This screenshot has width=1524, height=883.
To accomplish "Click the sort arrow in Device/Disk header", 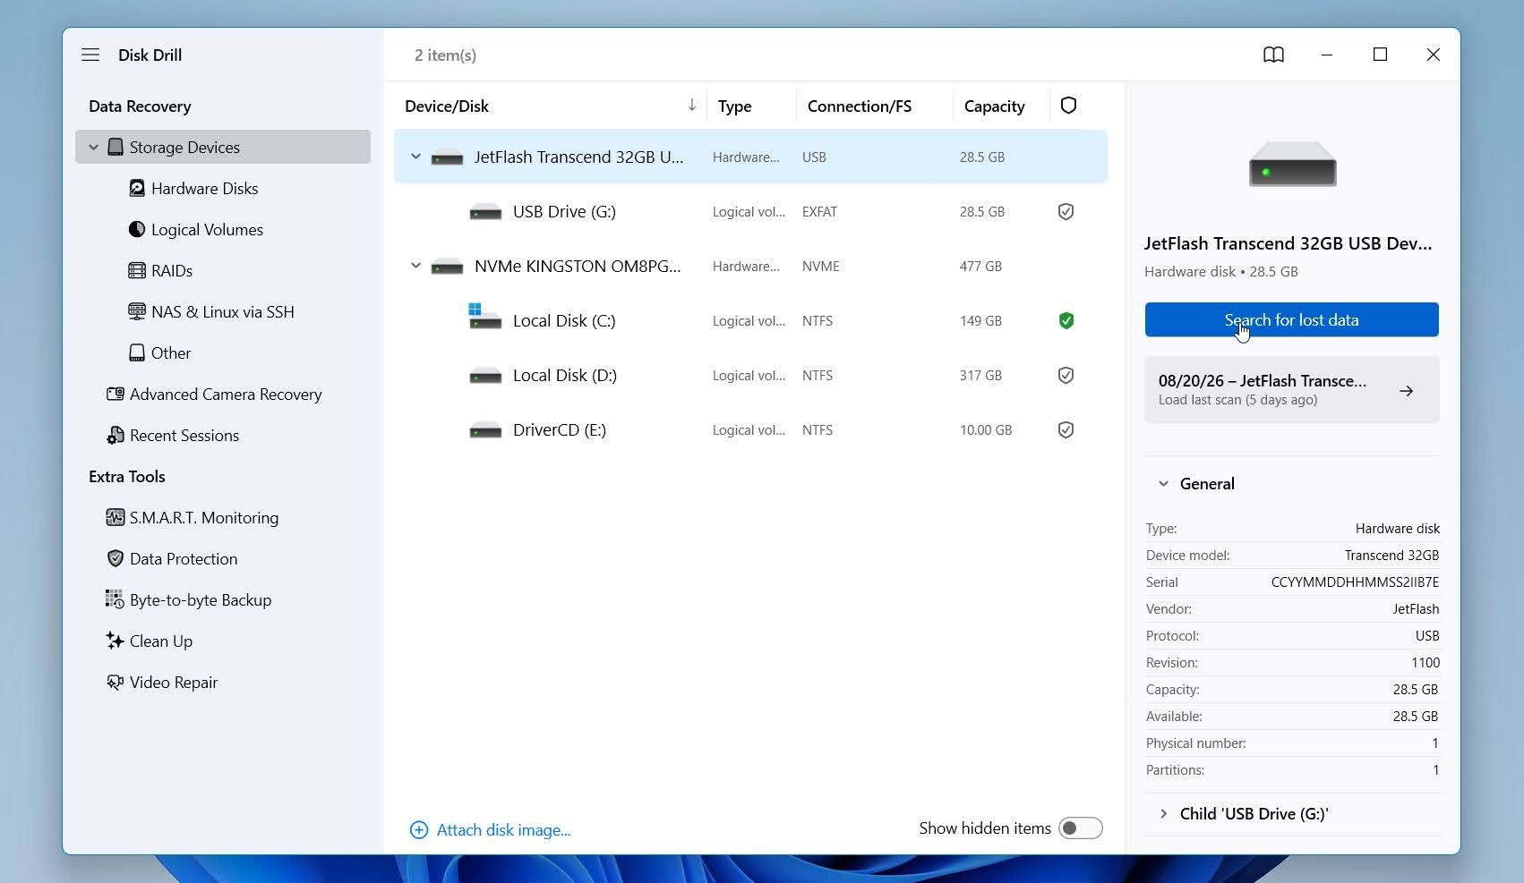I will pos(692,106).
